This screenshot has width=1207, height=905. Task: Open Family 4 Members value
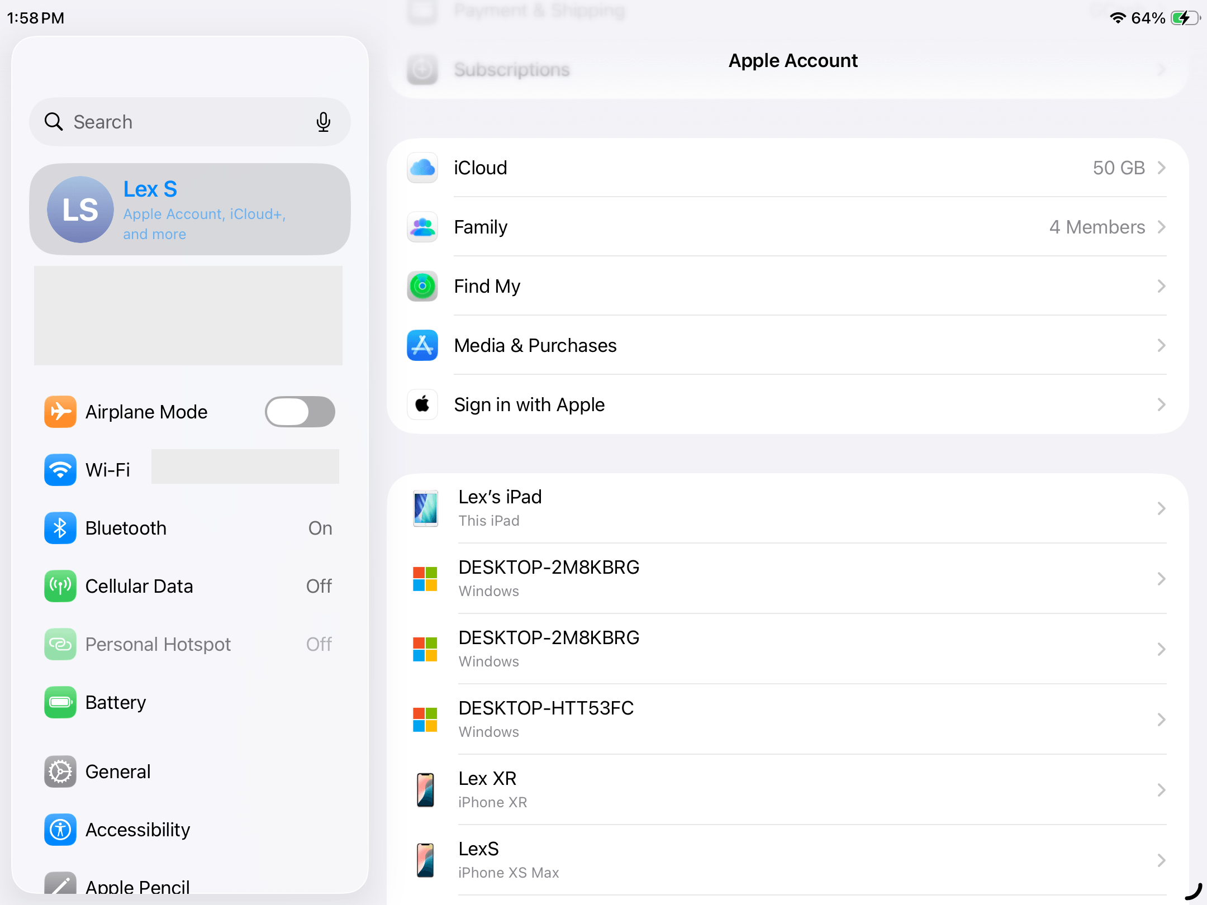coord(1097,227)
